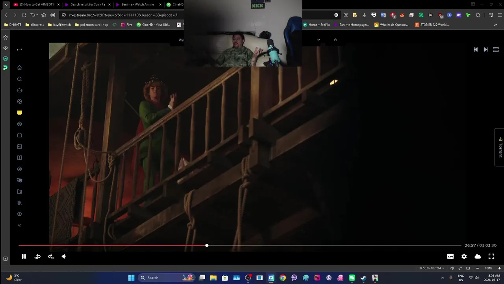This screenshot has width=504, height=284.
Task: Show hidden system tray icons
Action: click(x=442, y=278)
